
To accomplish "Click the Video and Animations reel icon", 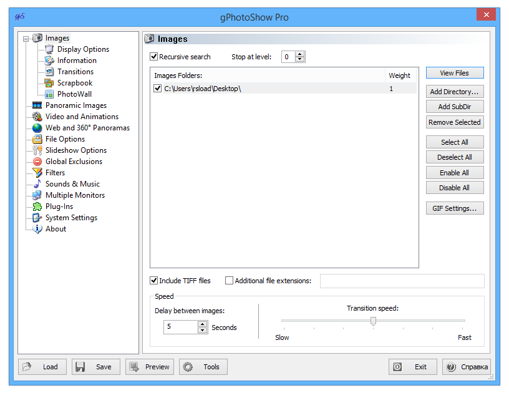I will [37, 117].
